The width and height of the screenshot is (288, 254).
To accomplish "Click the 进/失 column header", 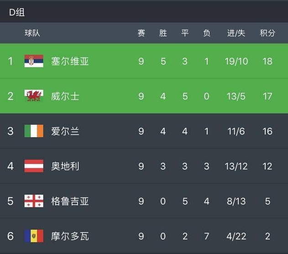I will coord(236,33).
